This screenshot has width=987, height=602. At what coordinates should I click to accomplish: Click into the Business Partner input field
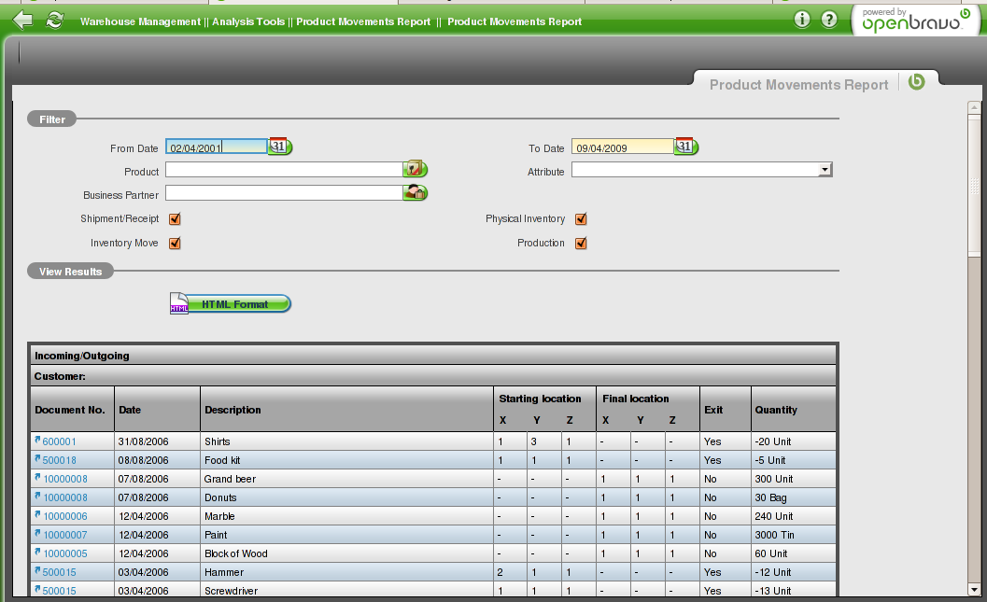pyautogui.click(x=283, y=193)
